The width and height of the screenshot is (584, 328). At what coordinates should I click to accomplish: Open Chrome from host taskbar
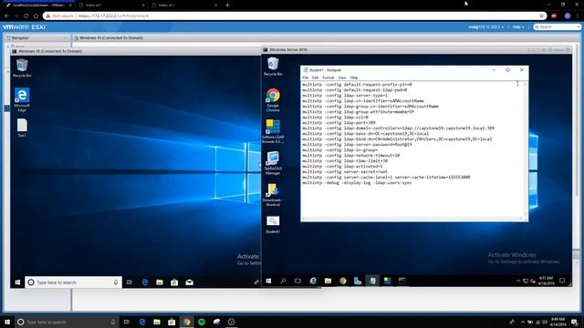click(186, 322)
